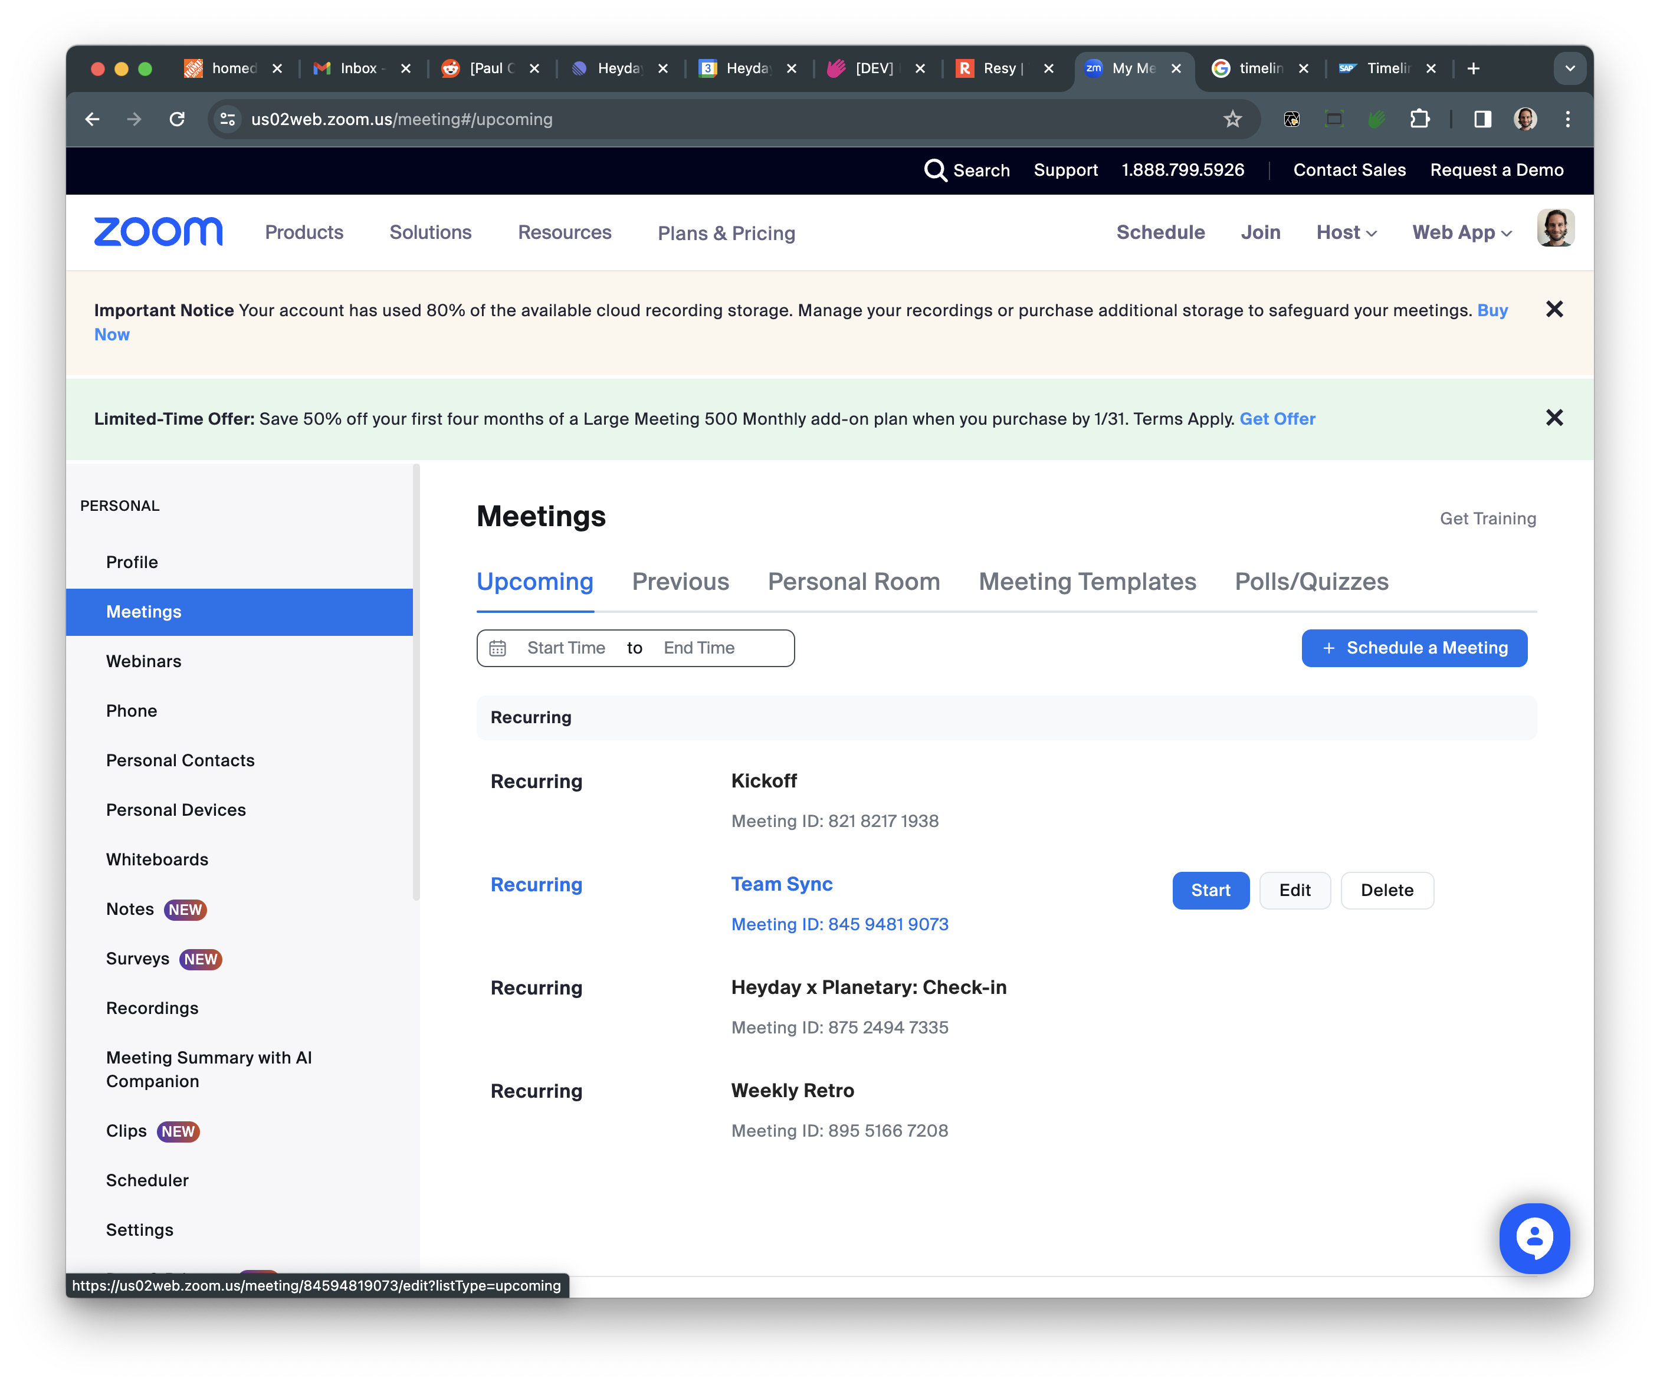Close the homed browser tab
1660x1385 pixels.
(x=277, y=69)
